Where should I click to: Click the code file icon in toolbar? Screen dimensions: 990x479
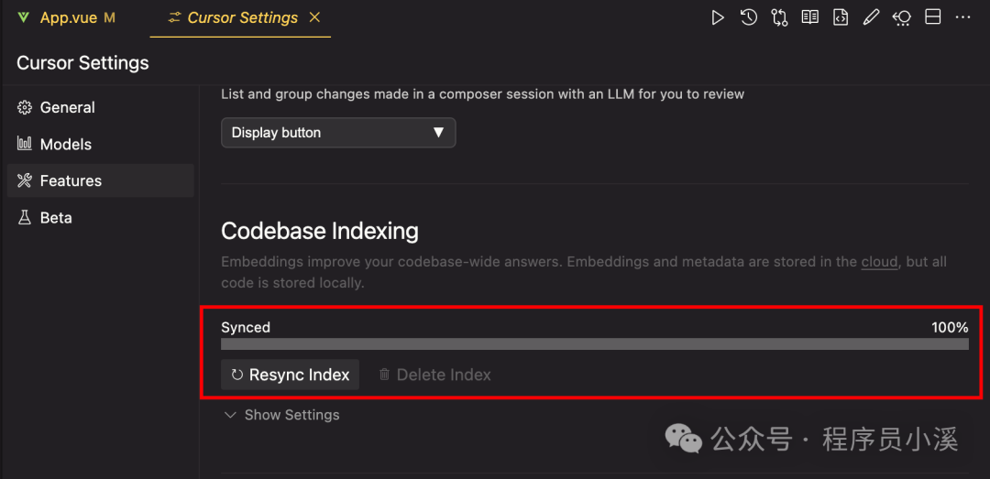pos(841,17)
